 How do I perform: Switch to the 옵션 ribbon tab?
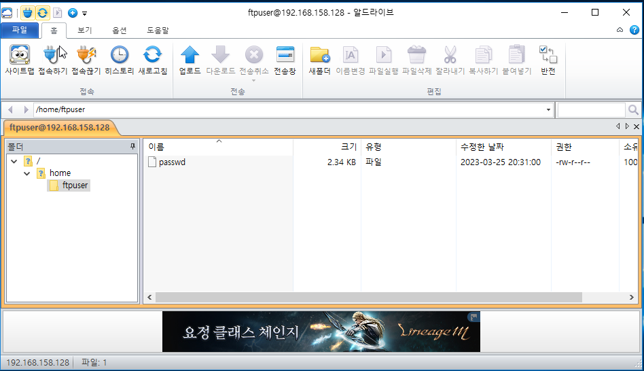pos(119,31)
